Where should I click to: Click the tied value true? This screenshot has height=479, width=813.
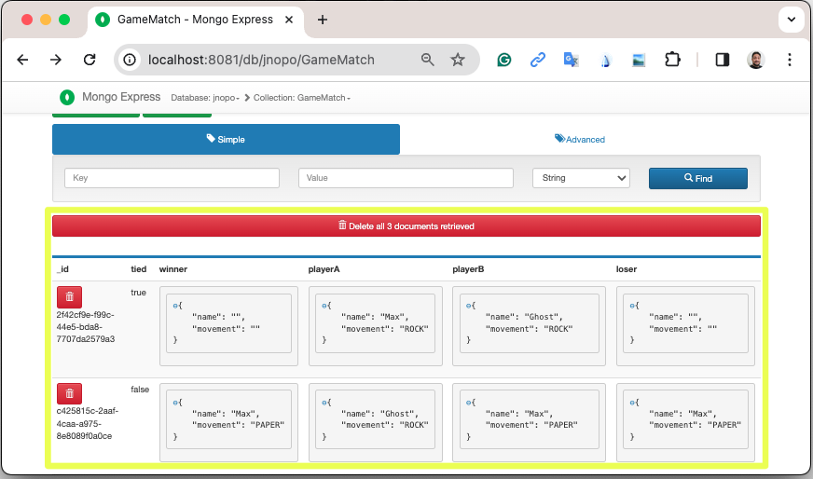(x=138, y=293)
